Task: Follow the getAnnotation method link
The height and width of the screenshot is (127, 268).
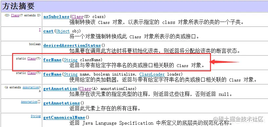Action: point(60,89)
